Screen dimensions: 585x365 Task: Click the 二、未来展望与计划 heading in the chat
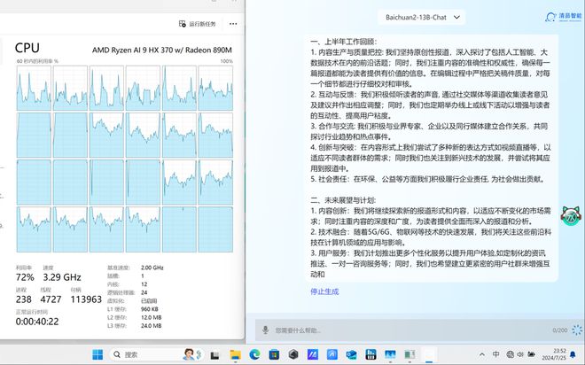point(343,200)
